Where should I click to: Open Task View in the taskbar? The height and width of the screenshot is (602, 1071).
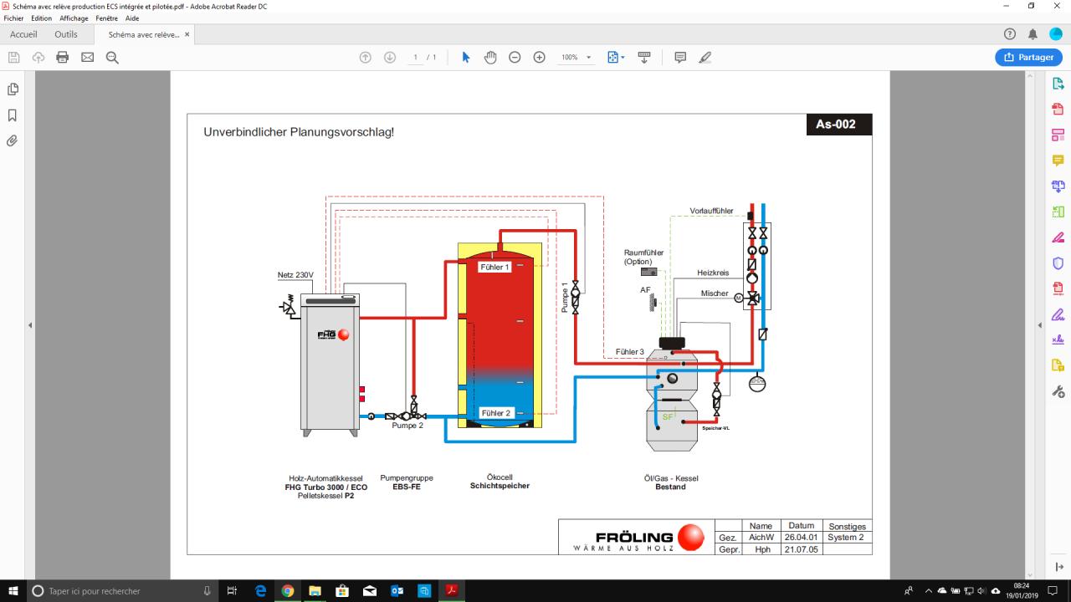pyautogui.click(x=233, y=591)
